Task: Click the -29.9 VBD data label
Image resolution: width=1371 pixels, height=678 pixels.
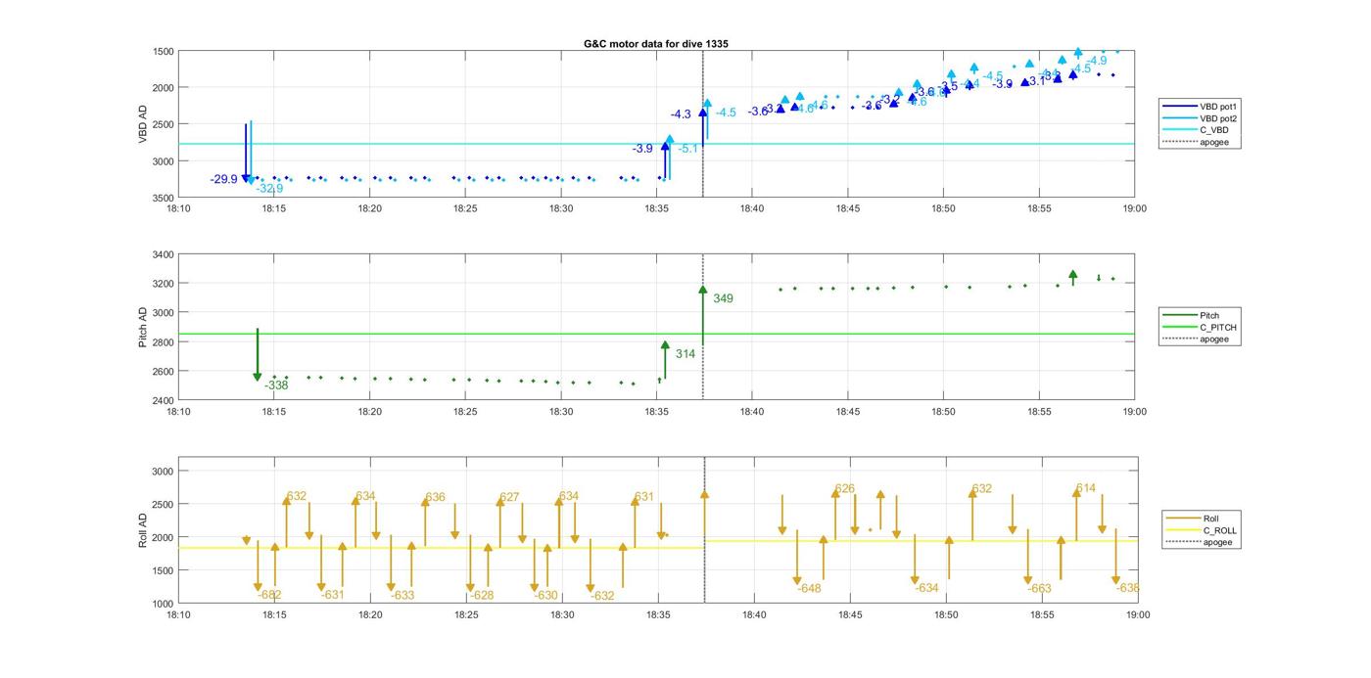Action: [x=223, y=179]
